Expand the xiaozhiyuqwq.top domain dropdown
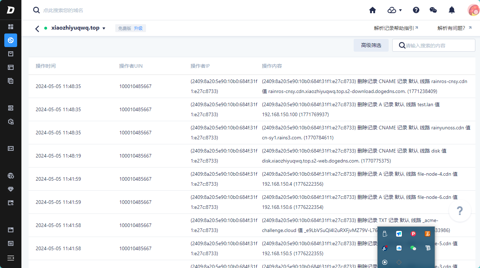Screen dimensions: 480x268 (x=104, y=29)
